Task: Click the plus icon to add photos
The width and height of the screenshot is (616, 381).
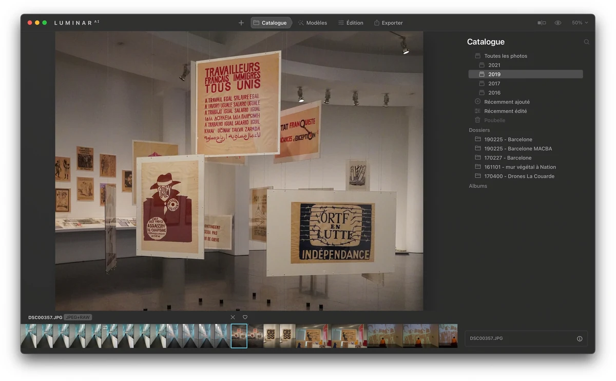Action: (x=241, y=23)
